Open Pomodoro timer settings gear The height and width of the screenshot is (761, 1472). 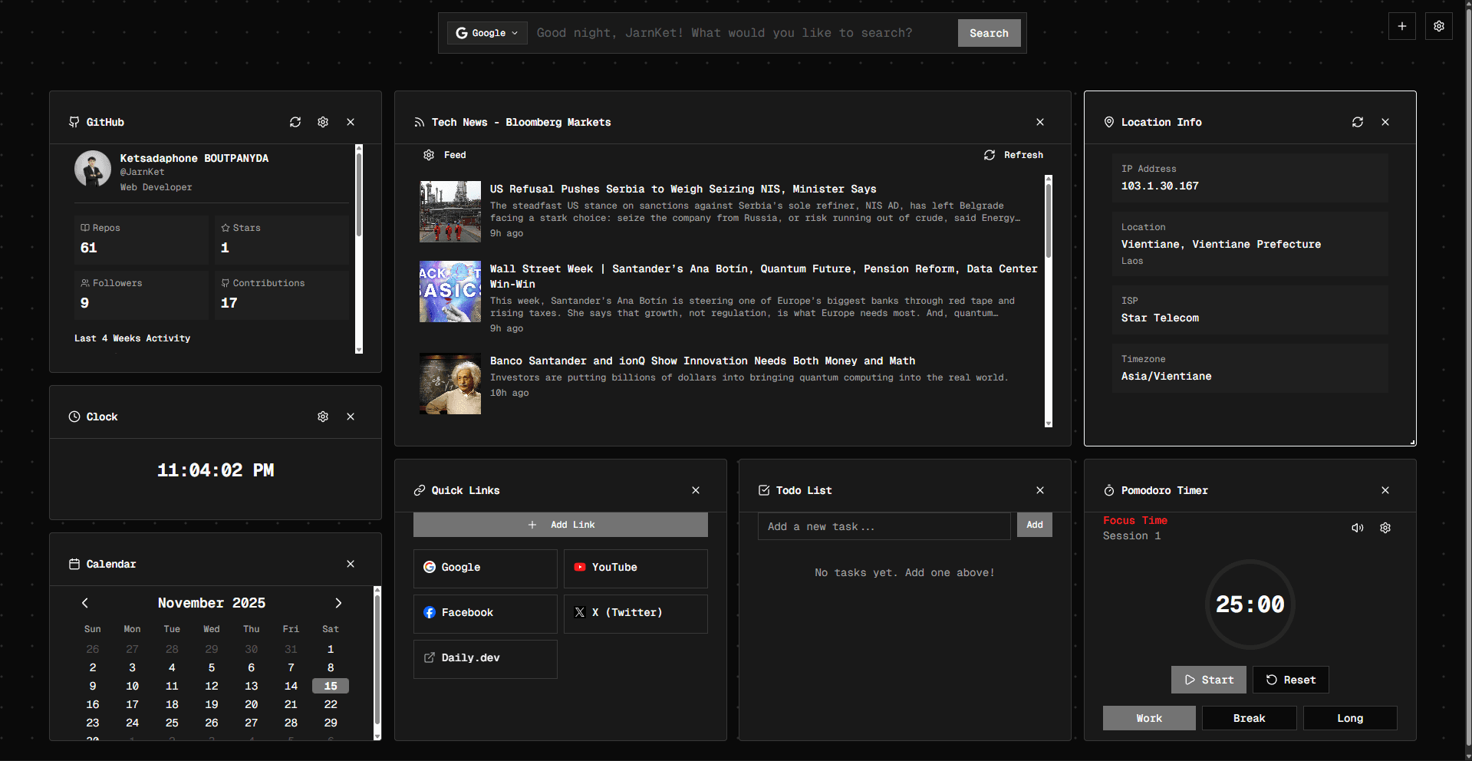click(1385, 528)
